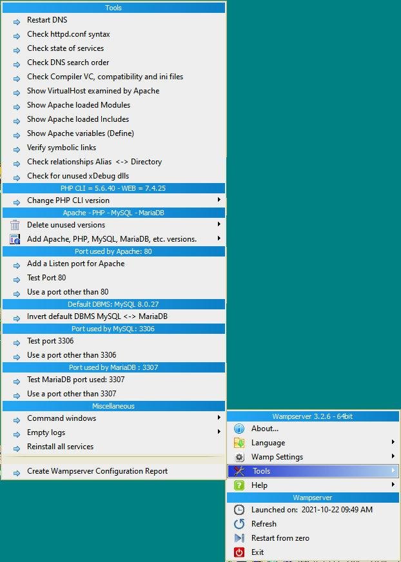
Task: Click the About info icon
Action: (239, 429)
